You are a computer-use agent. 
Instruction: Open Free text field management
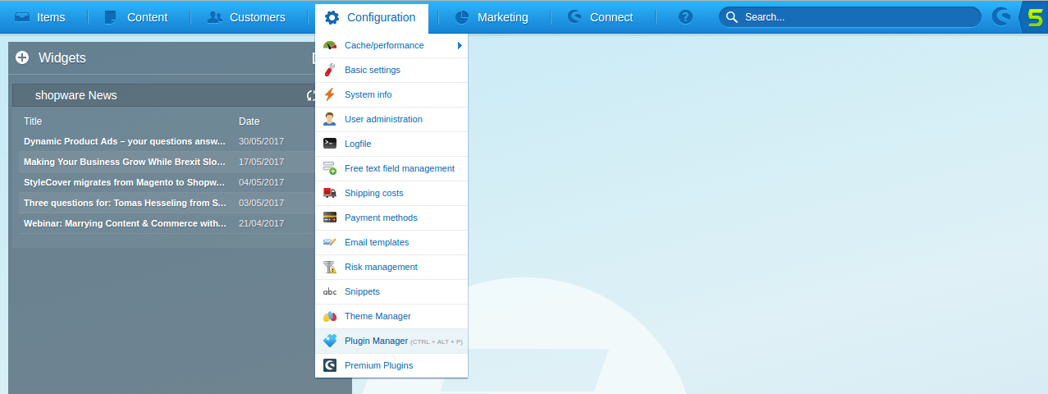point(391,168)
